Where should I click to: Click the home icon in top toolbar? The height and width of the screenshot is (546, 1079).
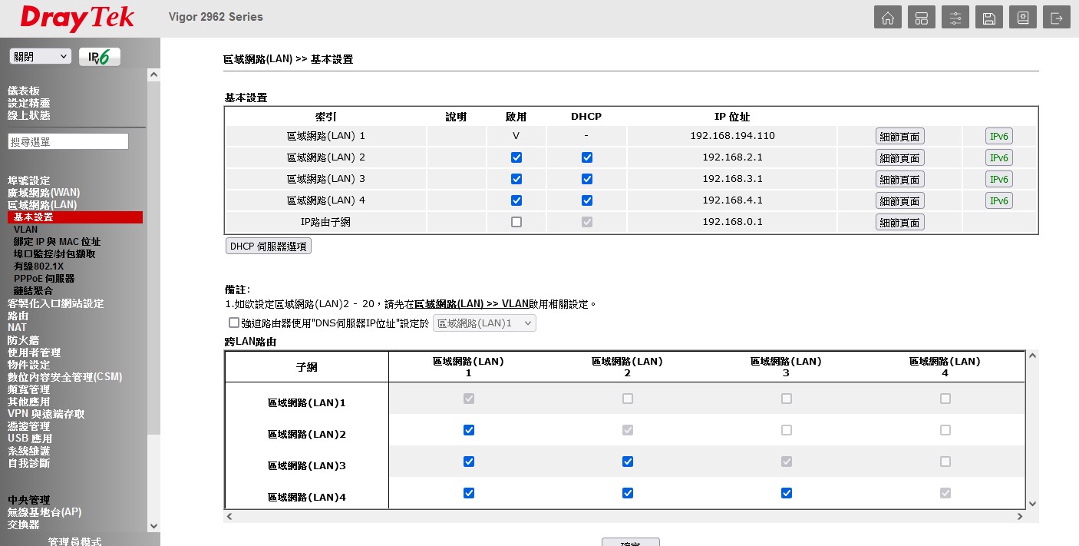click(887, 18)
